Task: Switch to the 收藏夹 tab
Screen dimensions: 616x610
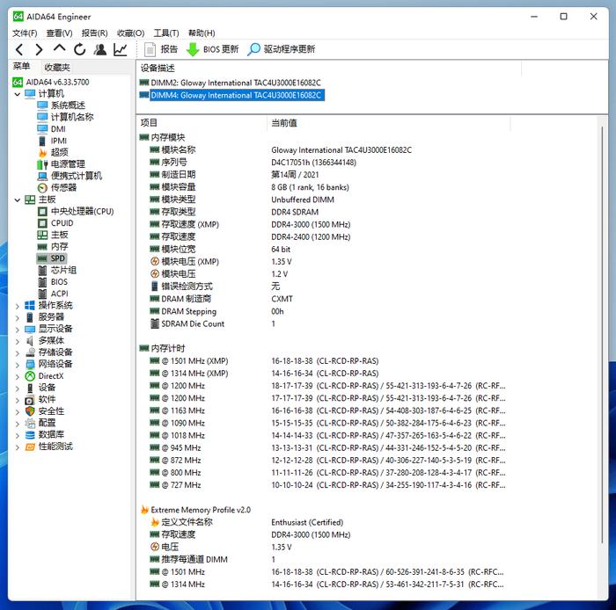Action: (57, 68)
